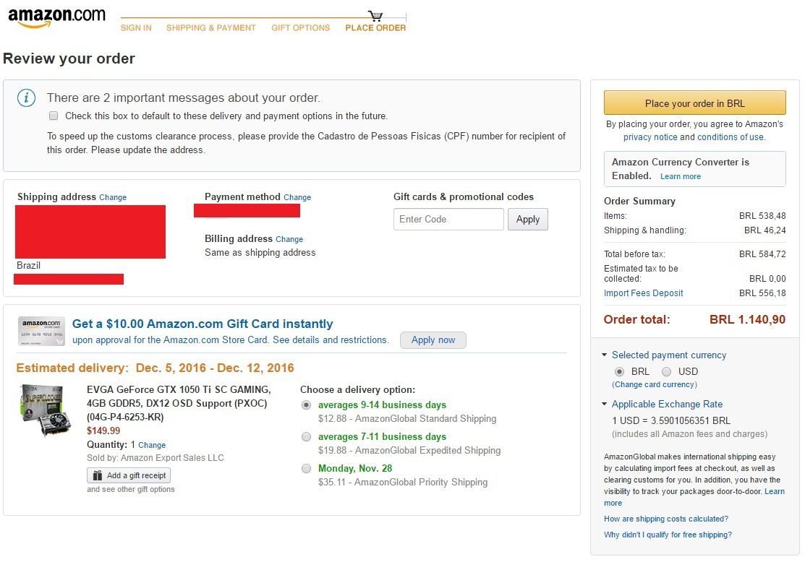Go to the SHIPPING & PAYMENT step

pos(211,27)
